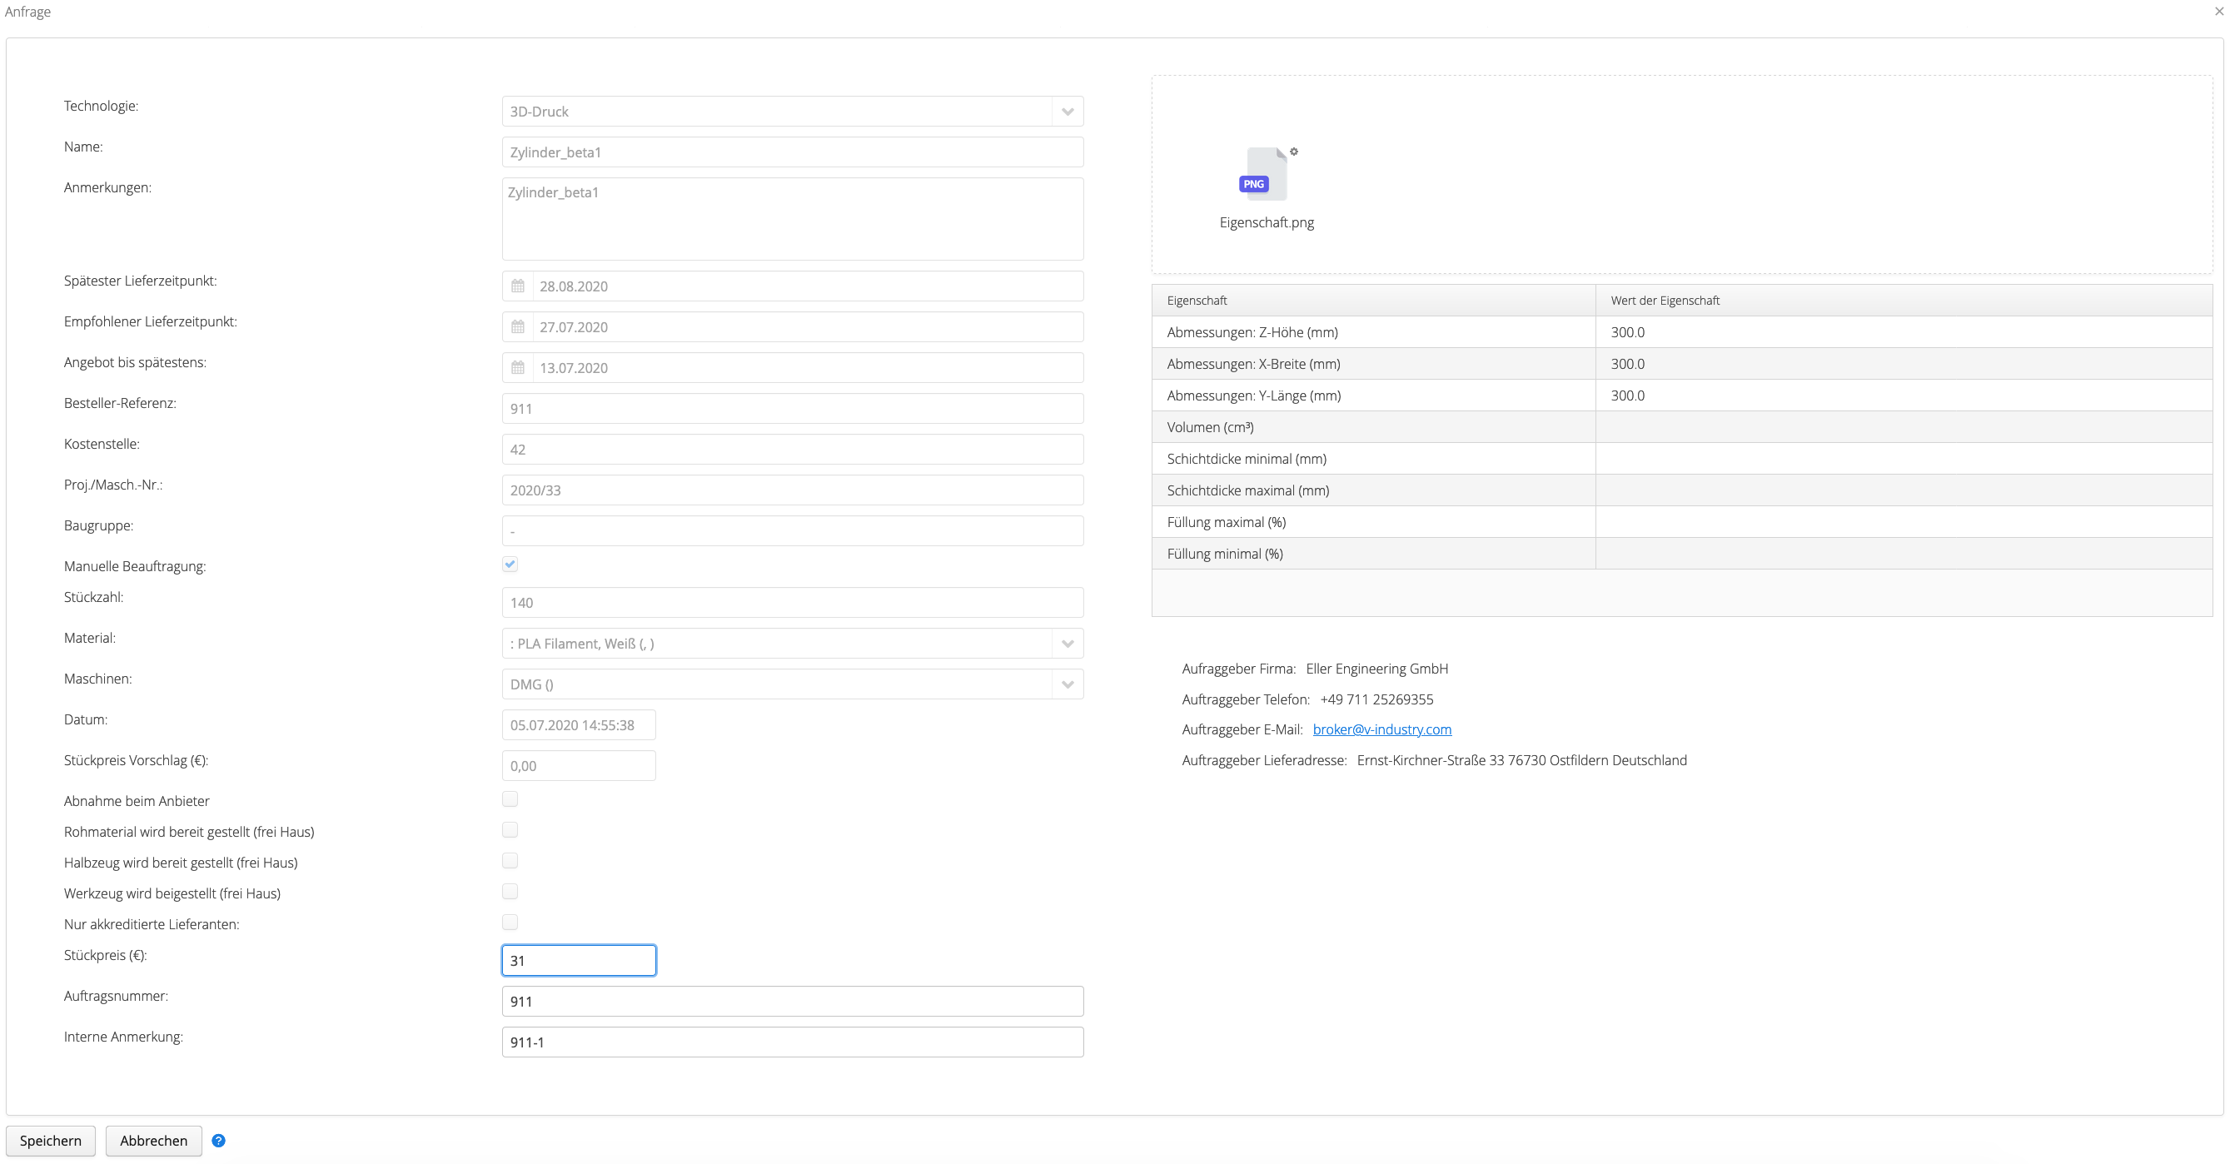This screenshot has width=2230, height=1164.
Task: Click the 28.08.2020 date field
Action: tap(808, 286)
